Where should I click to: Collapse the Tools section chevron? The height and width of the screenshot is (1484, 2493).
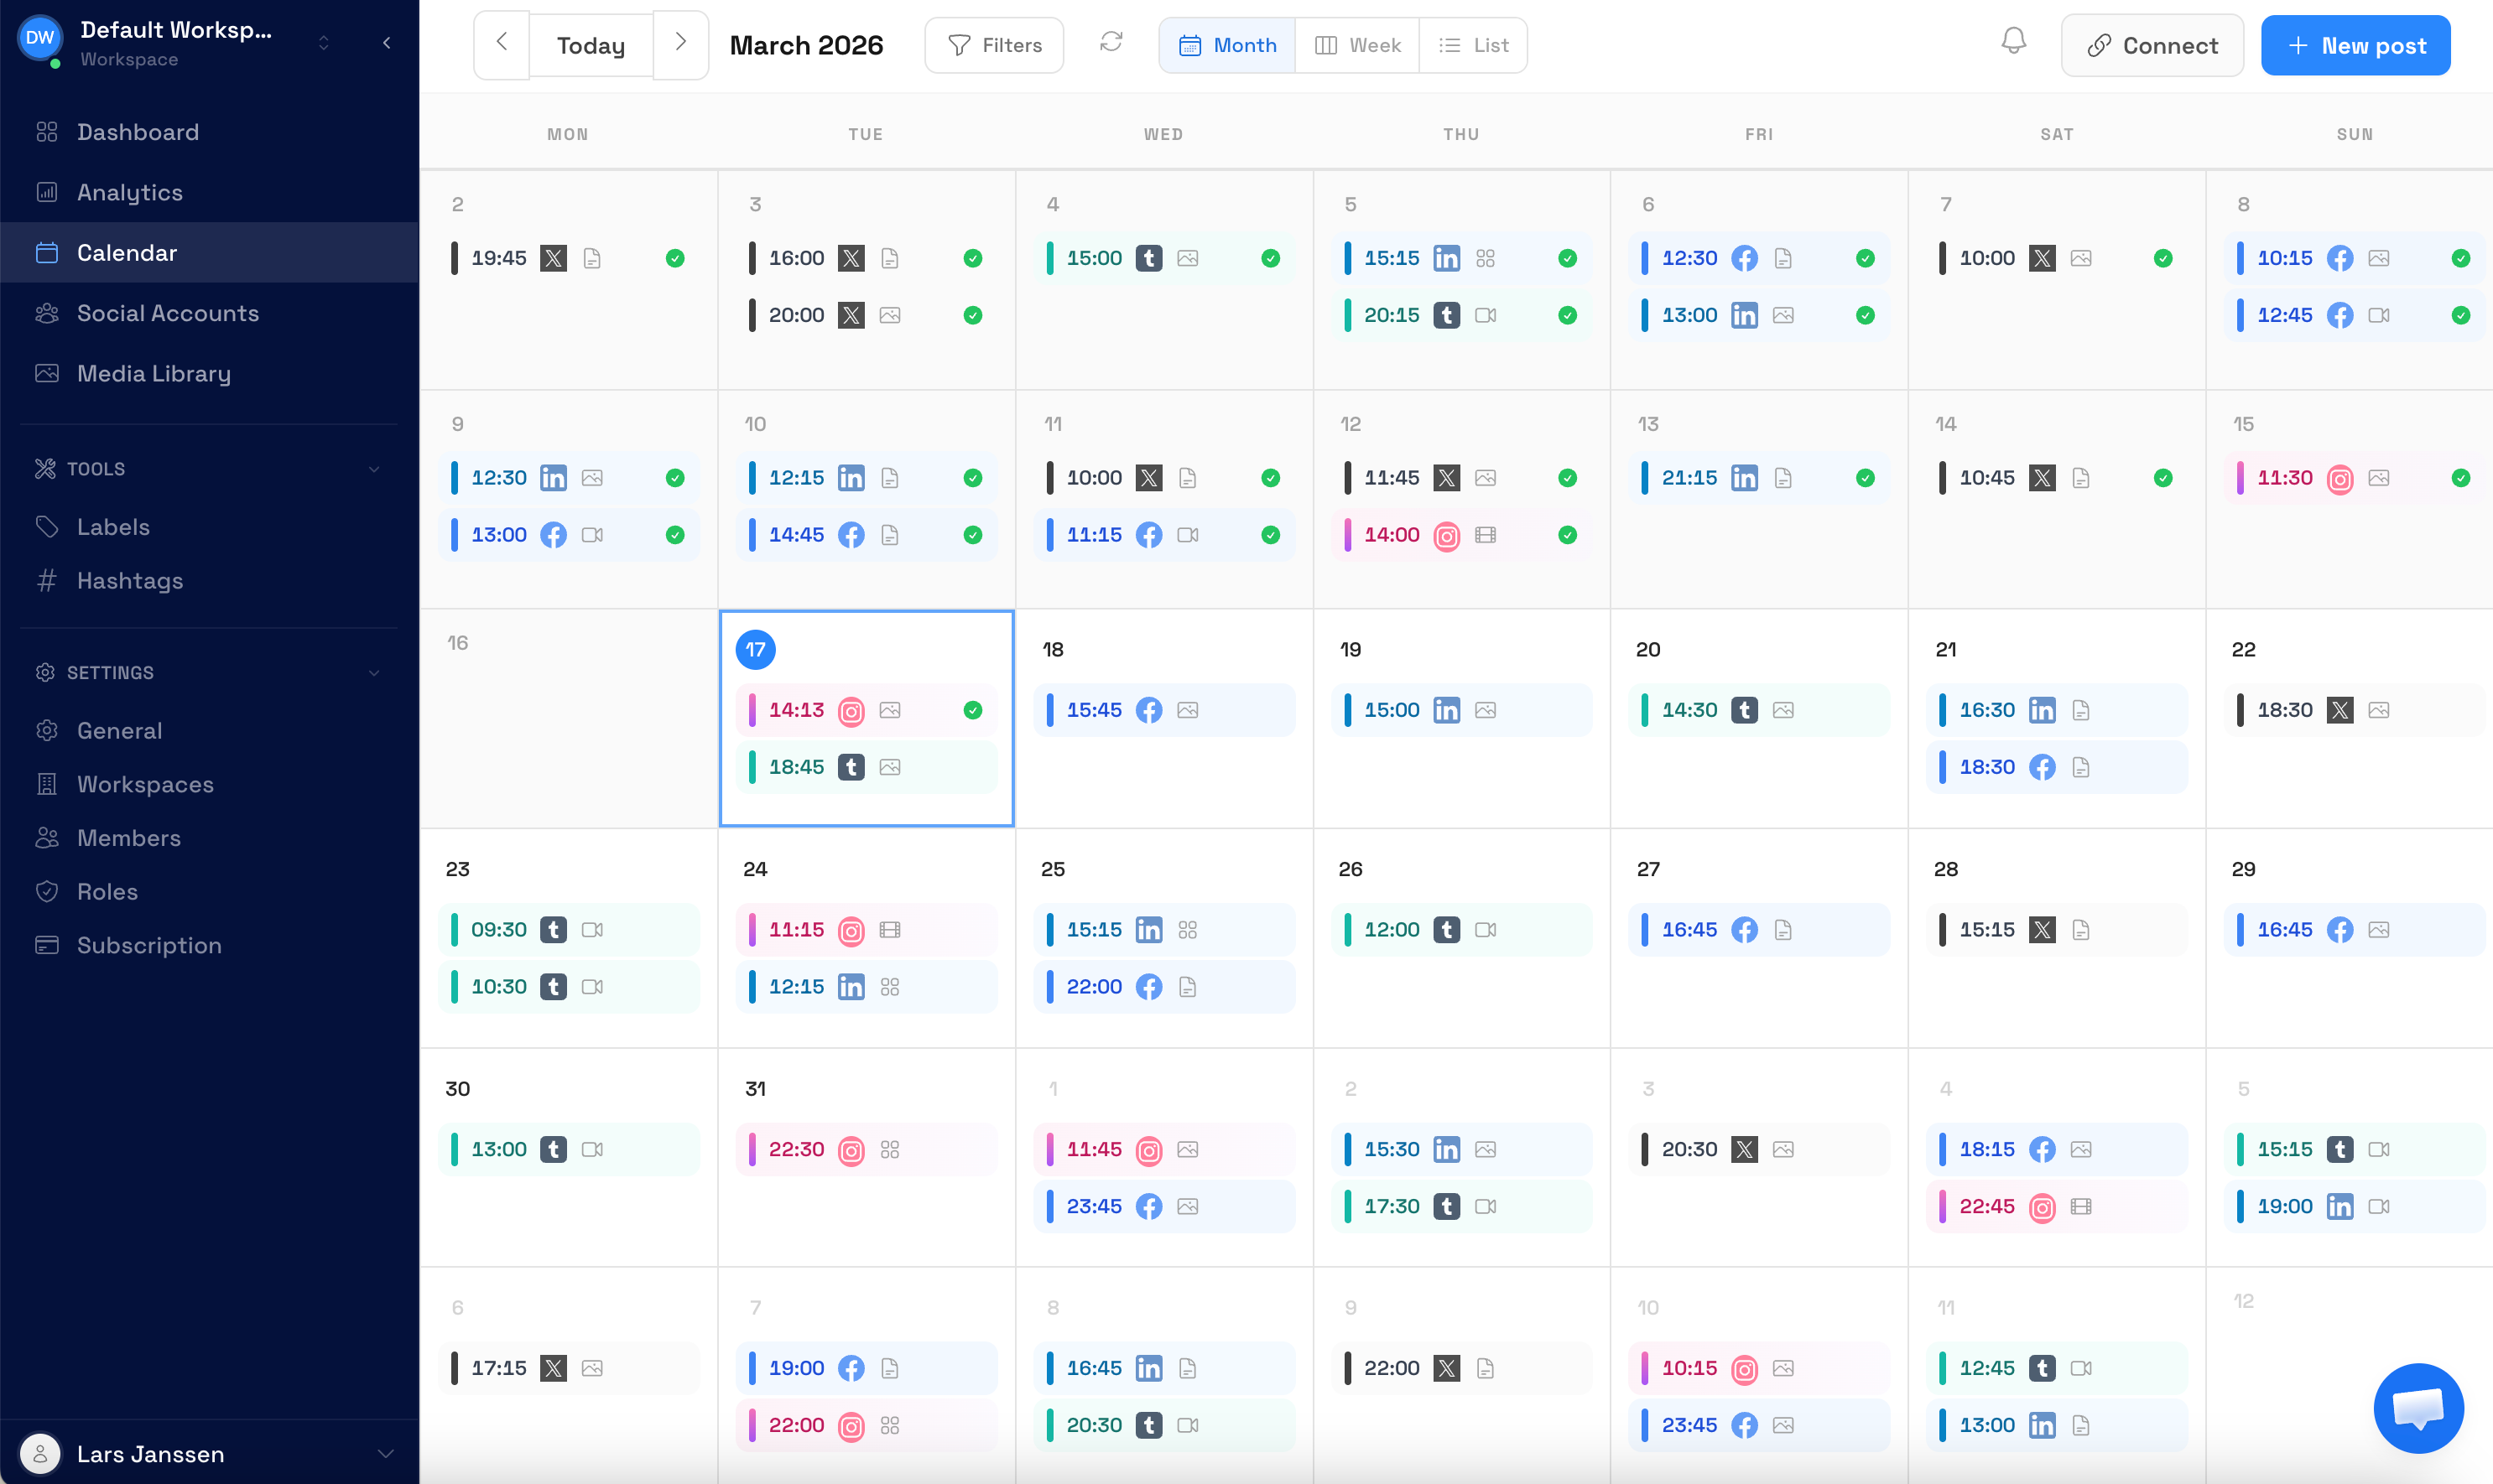point(374,468)
